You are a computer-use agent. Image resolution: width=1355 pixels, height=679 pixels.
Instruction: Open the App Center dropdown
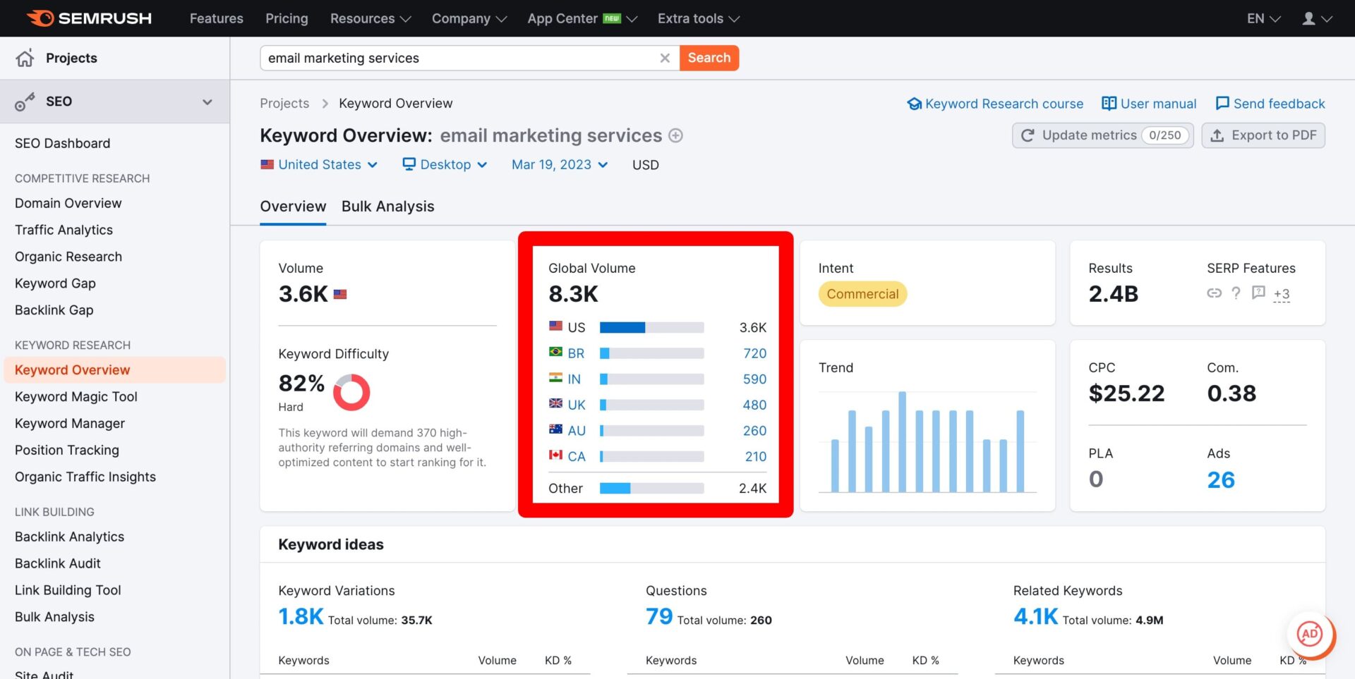click(x=582, y=18)
